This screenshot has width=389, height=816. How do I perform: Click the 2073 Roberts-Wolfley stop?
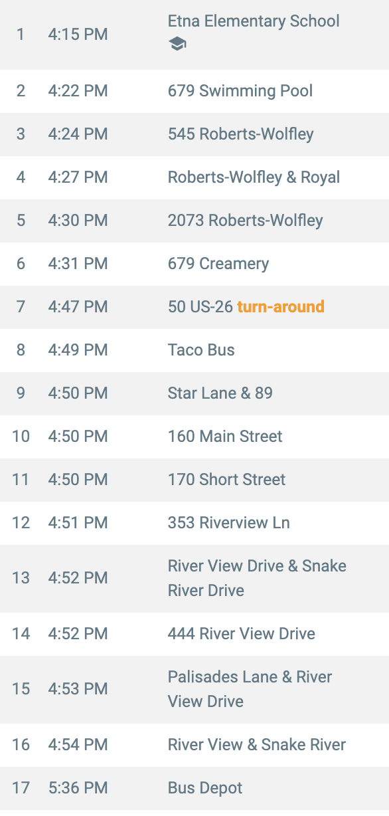click(194, 221)
